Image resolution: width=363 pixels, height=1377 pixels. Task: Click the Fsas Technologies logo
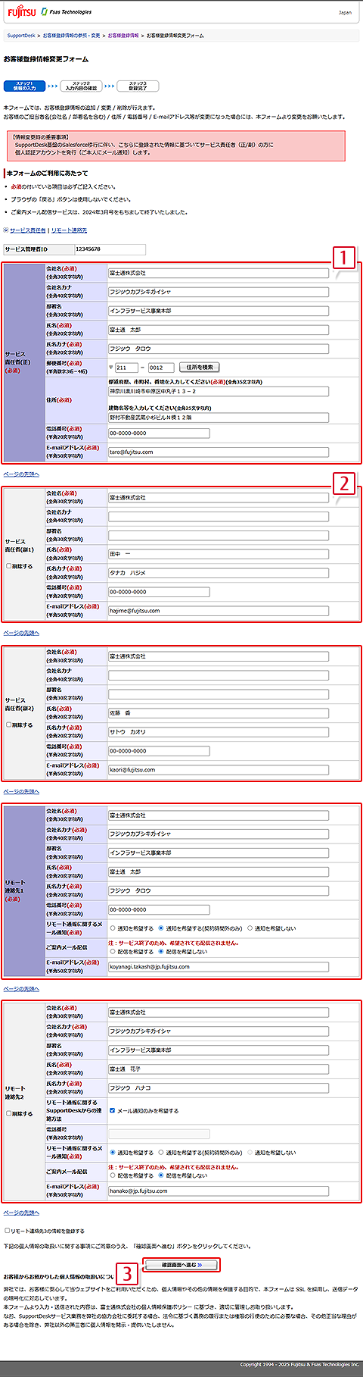pos(66,12)
